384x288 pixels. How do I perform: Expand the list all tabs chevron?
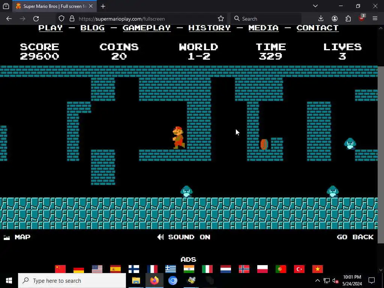[315, 6]
